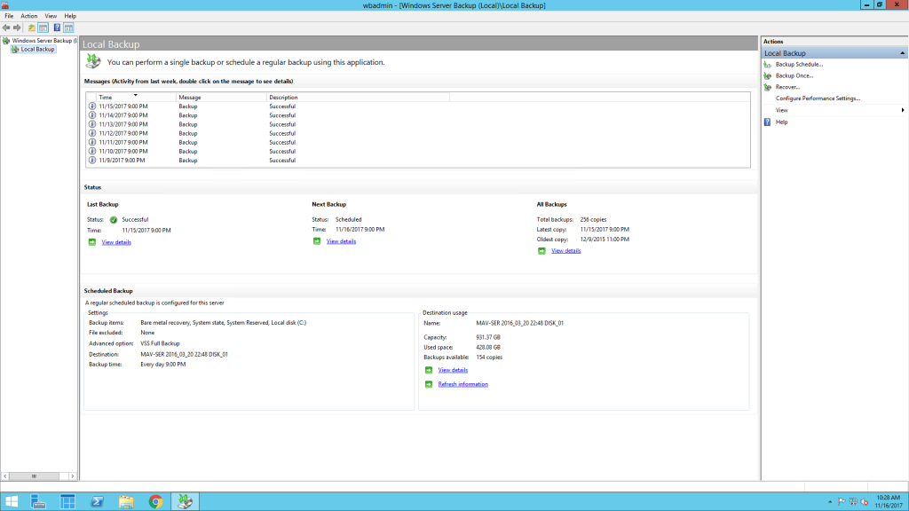Click View details under Last Backup
Image resolution: width=909 pixels, height=511 pixels.
pyautogui.click(x=116, y=242)
